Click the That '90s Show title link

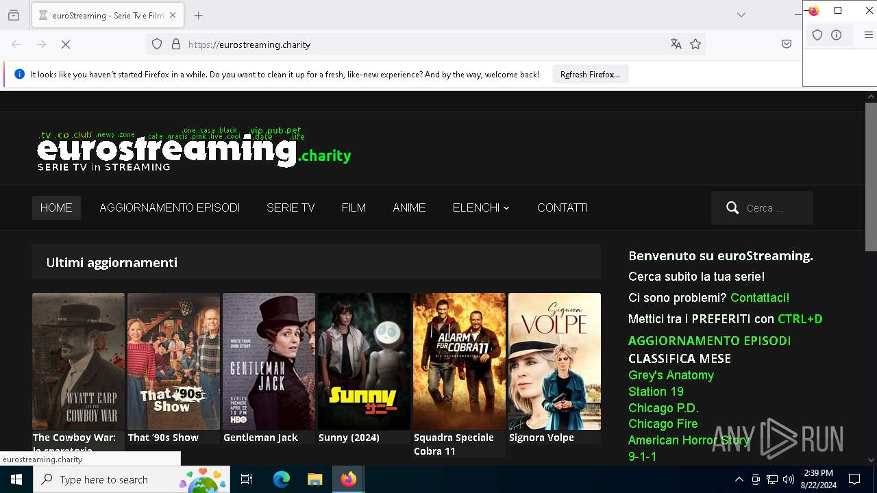(x=163, y=438)
